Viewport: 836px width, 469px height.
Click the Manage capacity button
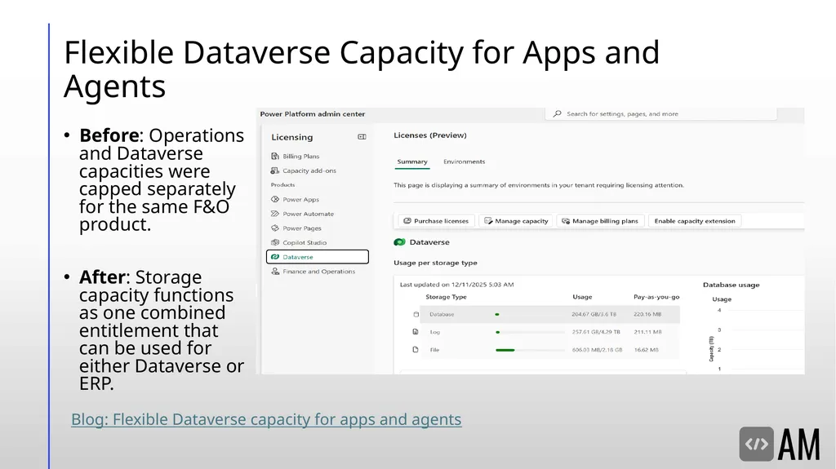(516, 221)
